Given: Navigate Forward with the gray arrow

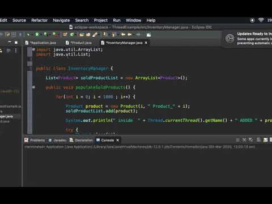Looking at the screenshot, I should [x=138, y=35].
